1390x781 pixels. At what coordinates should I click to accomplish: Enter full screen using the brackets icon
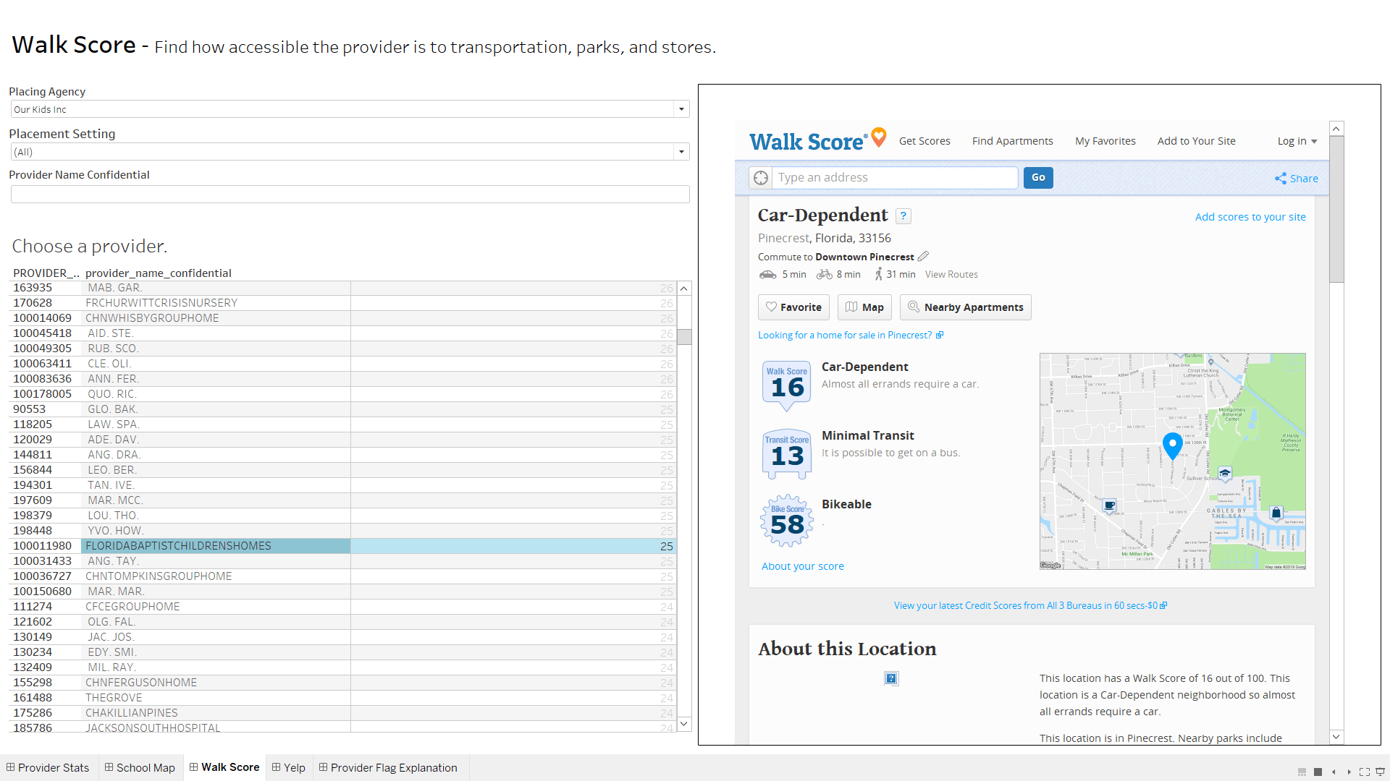1365,772
